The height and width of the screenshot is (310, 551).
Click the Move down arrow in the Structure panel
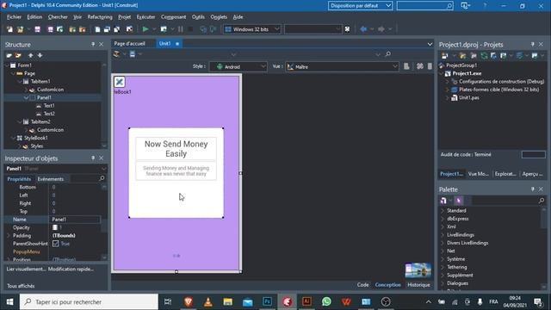tap(40, 55)
